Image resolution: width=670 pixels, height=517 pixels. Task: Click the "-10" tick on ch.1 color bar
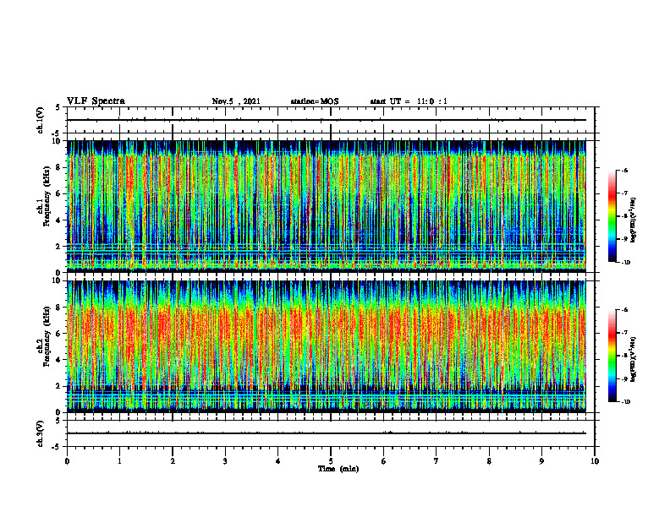pos(625,263)
